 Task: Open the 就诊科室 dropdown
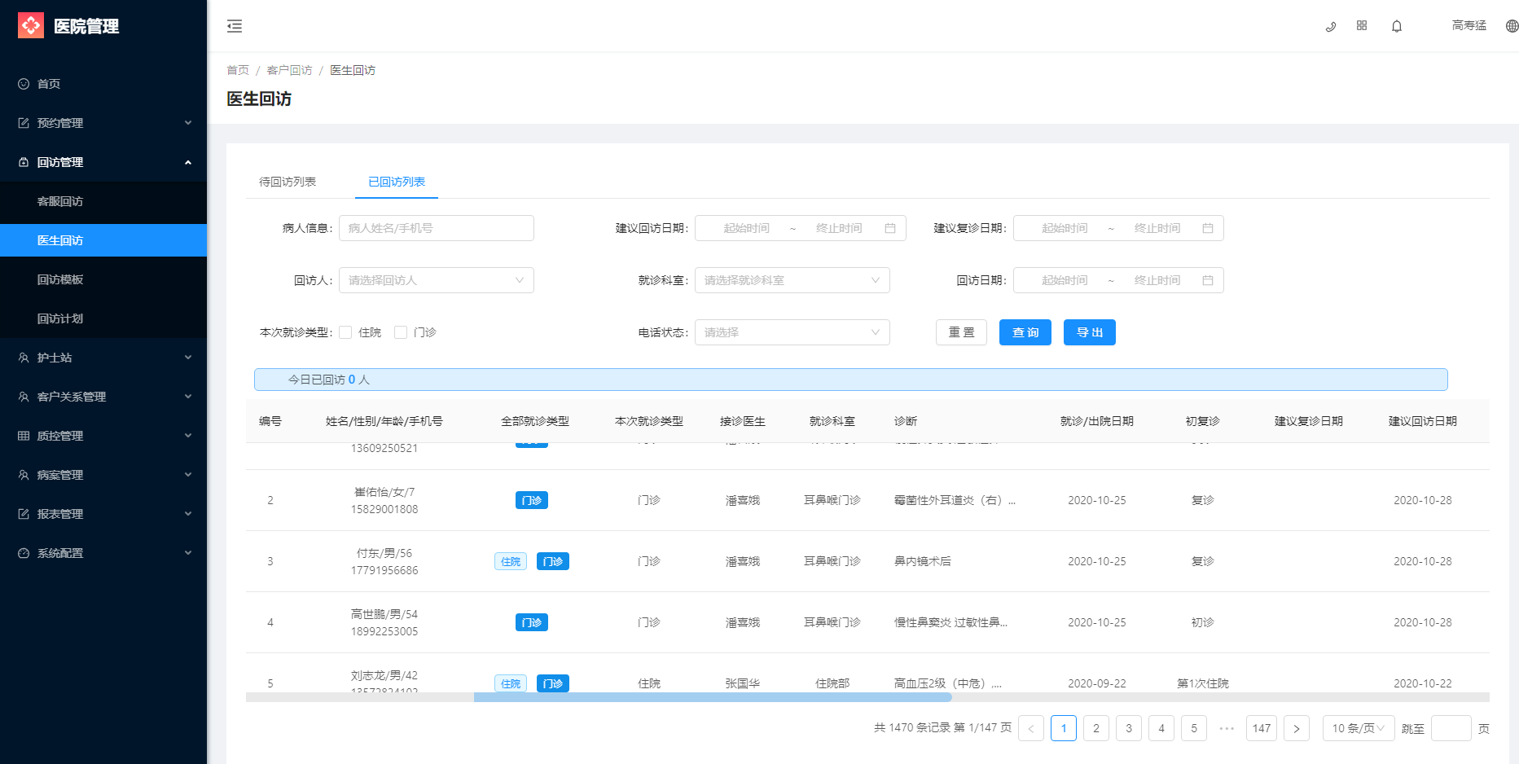point(792,280)
